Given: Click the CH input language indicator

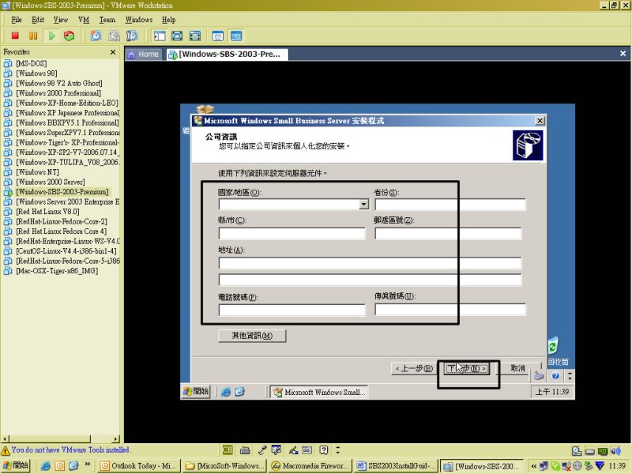Looking at the screenshot, I should (228, 450).
